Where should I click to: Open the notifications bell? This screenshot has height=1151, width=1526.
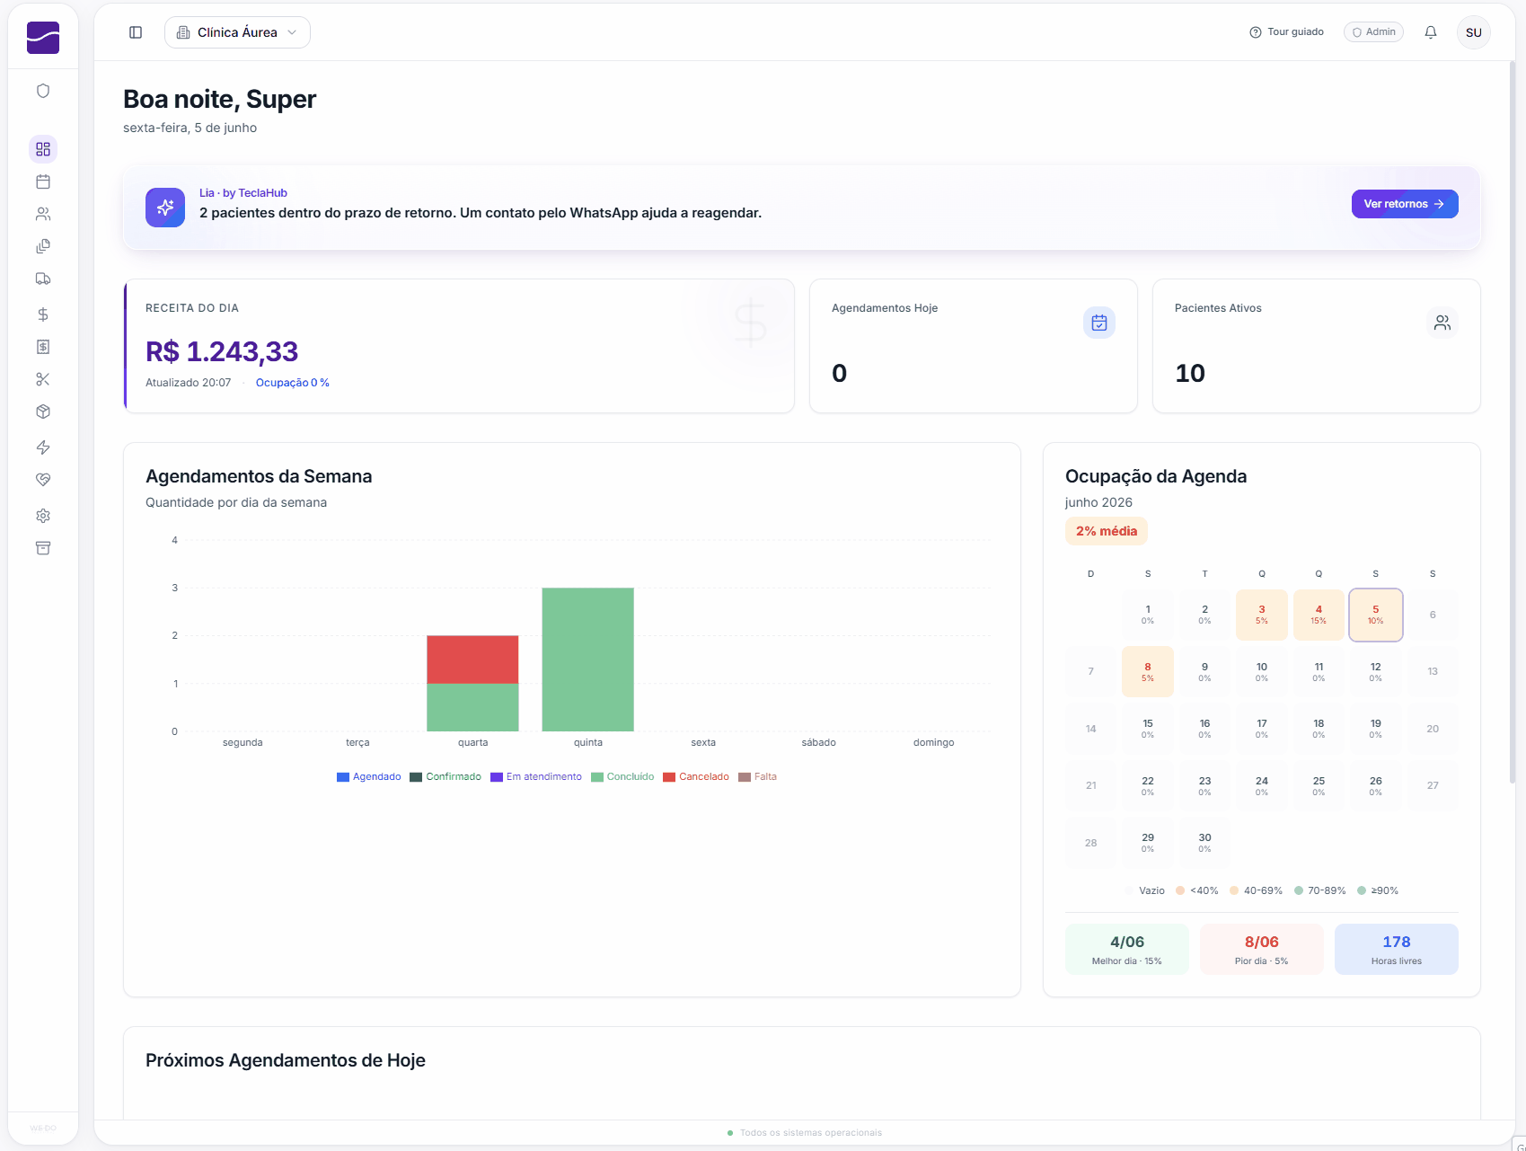pos(1431,32)
